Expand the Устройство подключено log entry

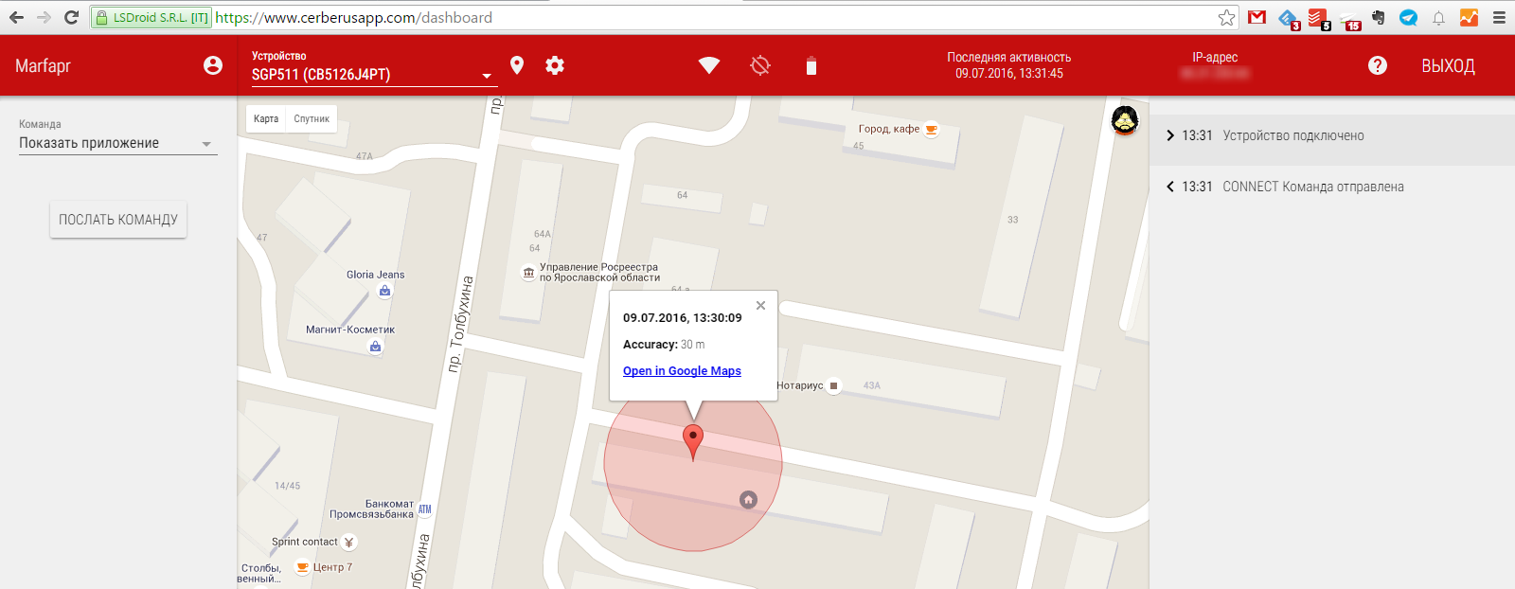pos(1332,135)
